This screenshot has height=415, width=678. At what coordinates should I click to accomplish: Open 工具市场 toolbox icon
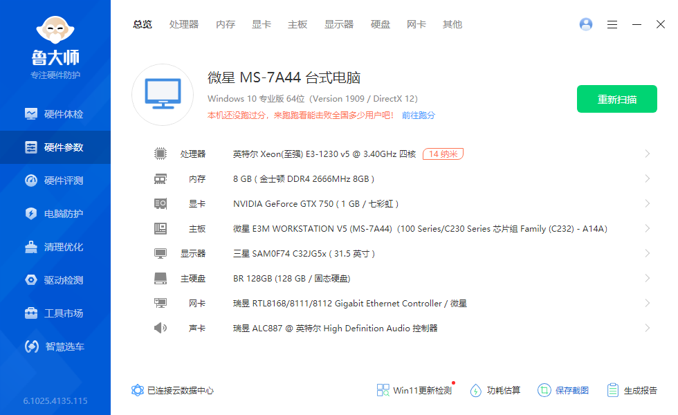click(31, 313)
